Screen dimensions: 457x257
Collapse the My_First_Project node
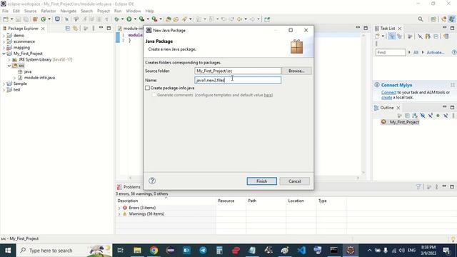pyautogui.click(x=4, y=54)
